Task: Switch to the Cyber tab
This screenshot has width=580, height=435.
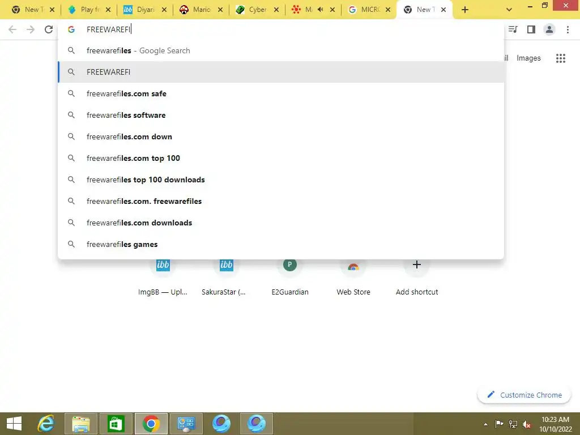Action: tap(257, 10)
